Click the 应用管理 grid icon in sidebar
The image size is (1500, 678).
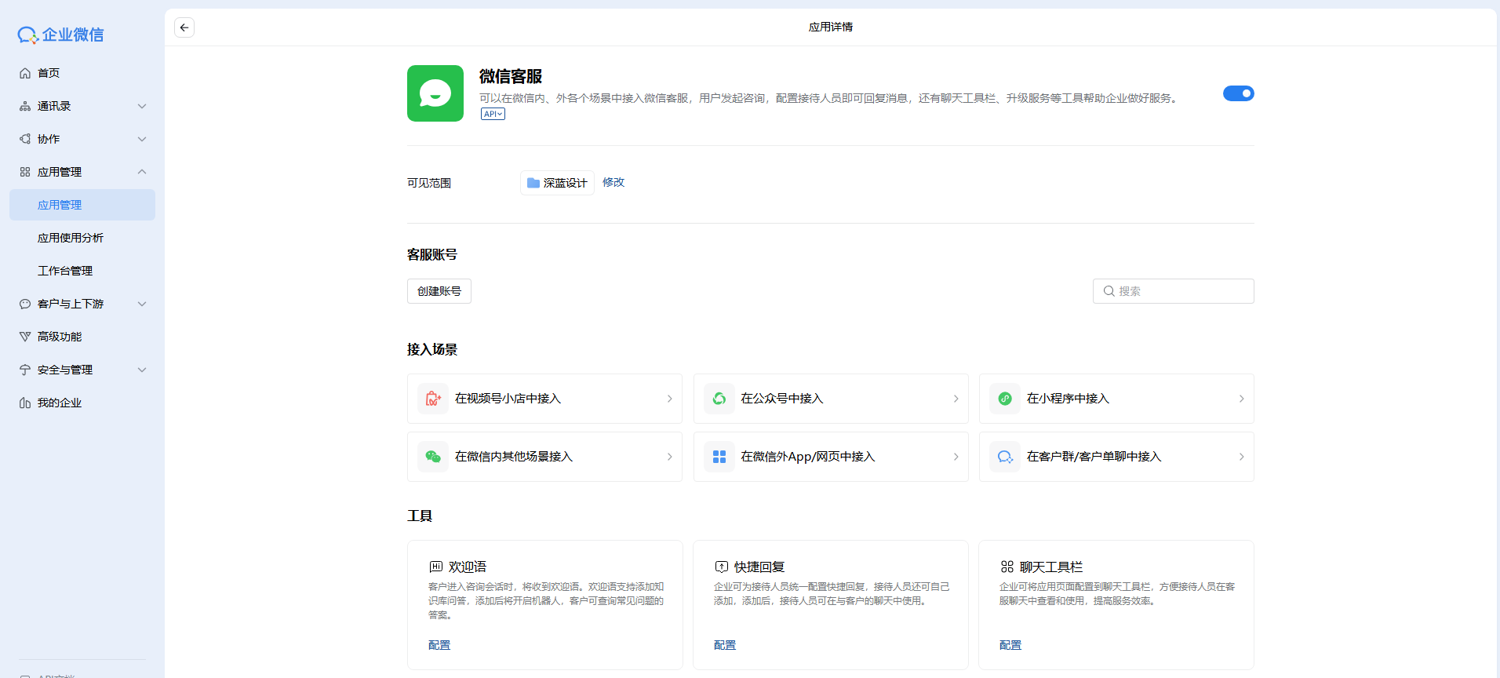tap(25, 172)
